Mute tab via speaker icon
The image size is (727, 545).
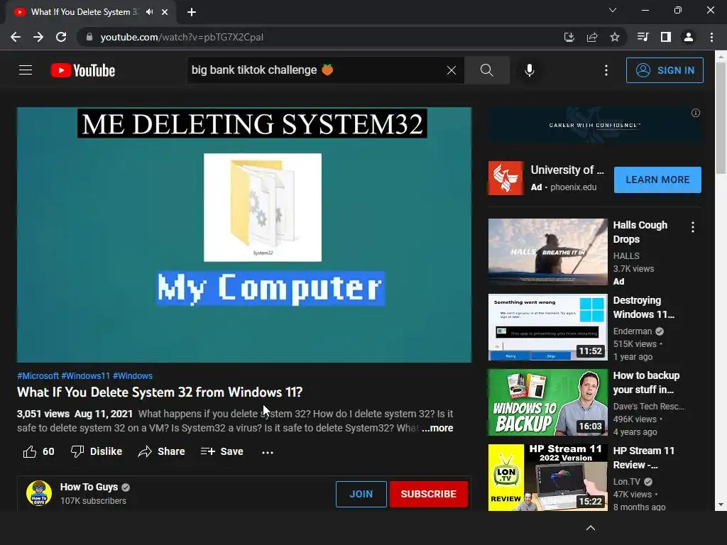(149, 12)
